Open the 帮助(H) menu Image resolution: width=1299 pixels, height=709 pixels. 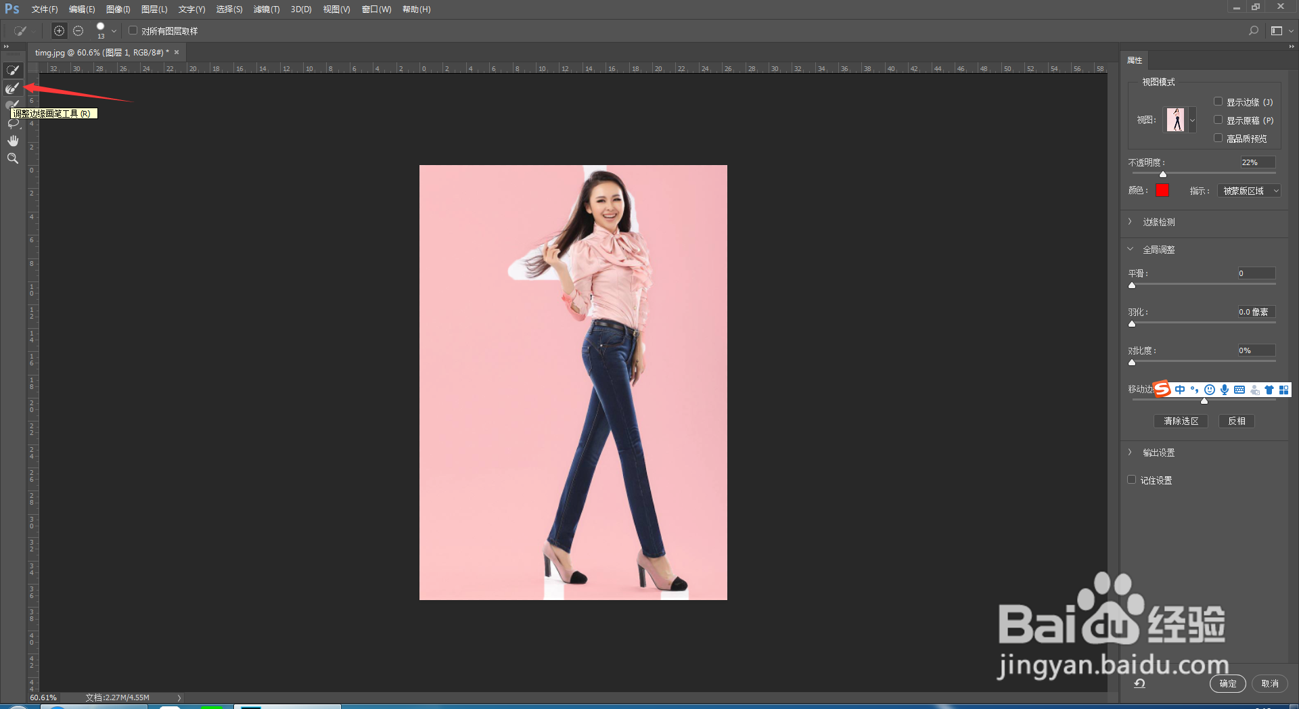(417, 9)
